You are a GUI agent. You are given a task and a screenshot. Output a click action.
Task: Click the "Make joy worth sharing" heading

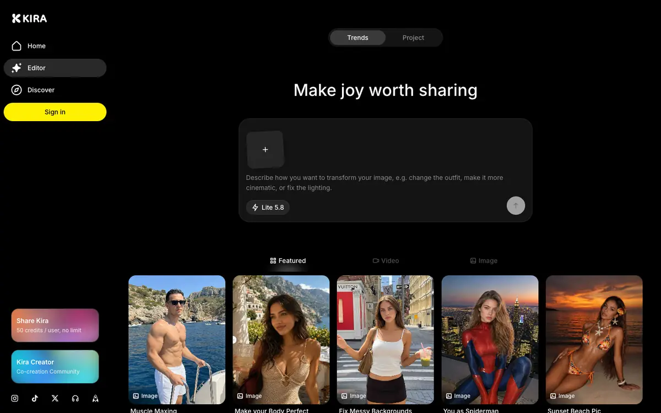(x=386, y=90)
